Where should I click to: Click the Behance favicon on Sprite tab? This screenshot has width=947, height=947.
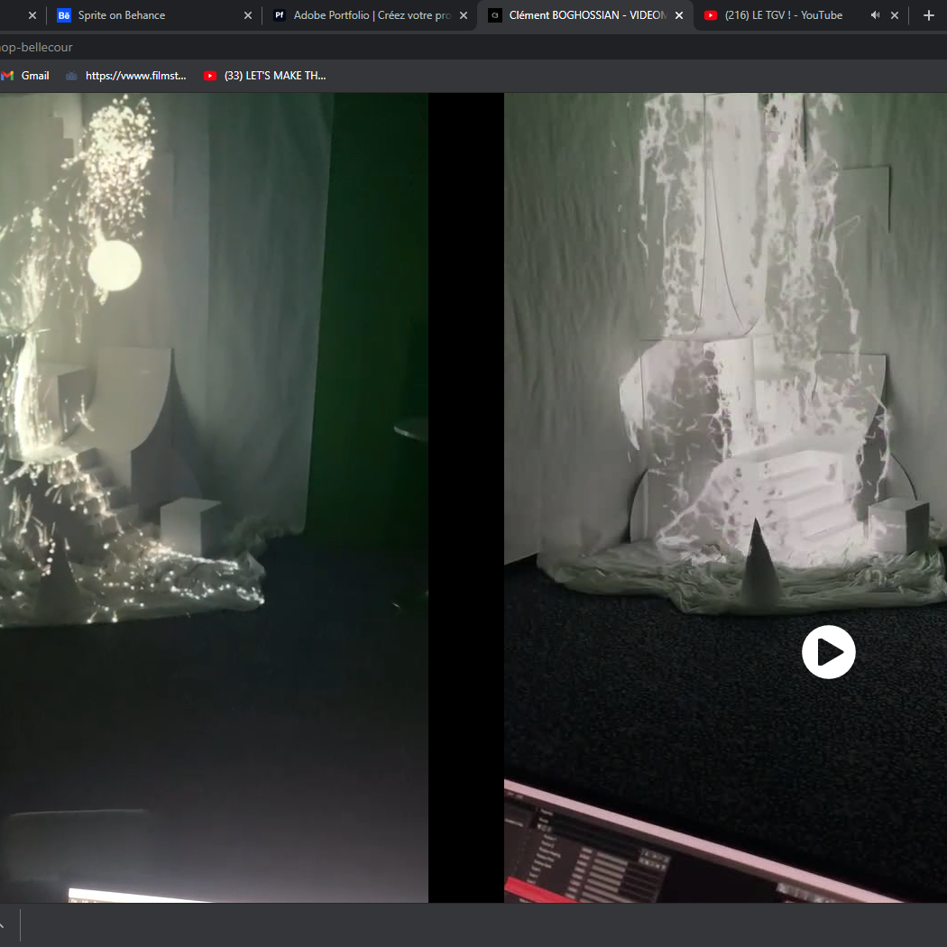click(x=64, y=15)
